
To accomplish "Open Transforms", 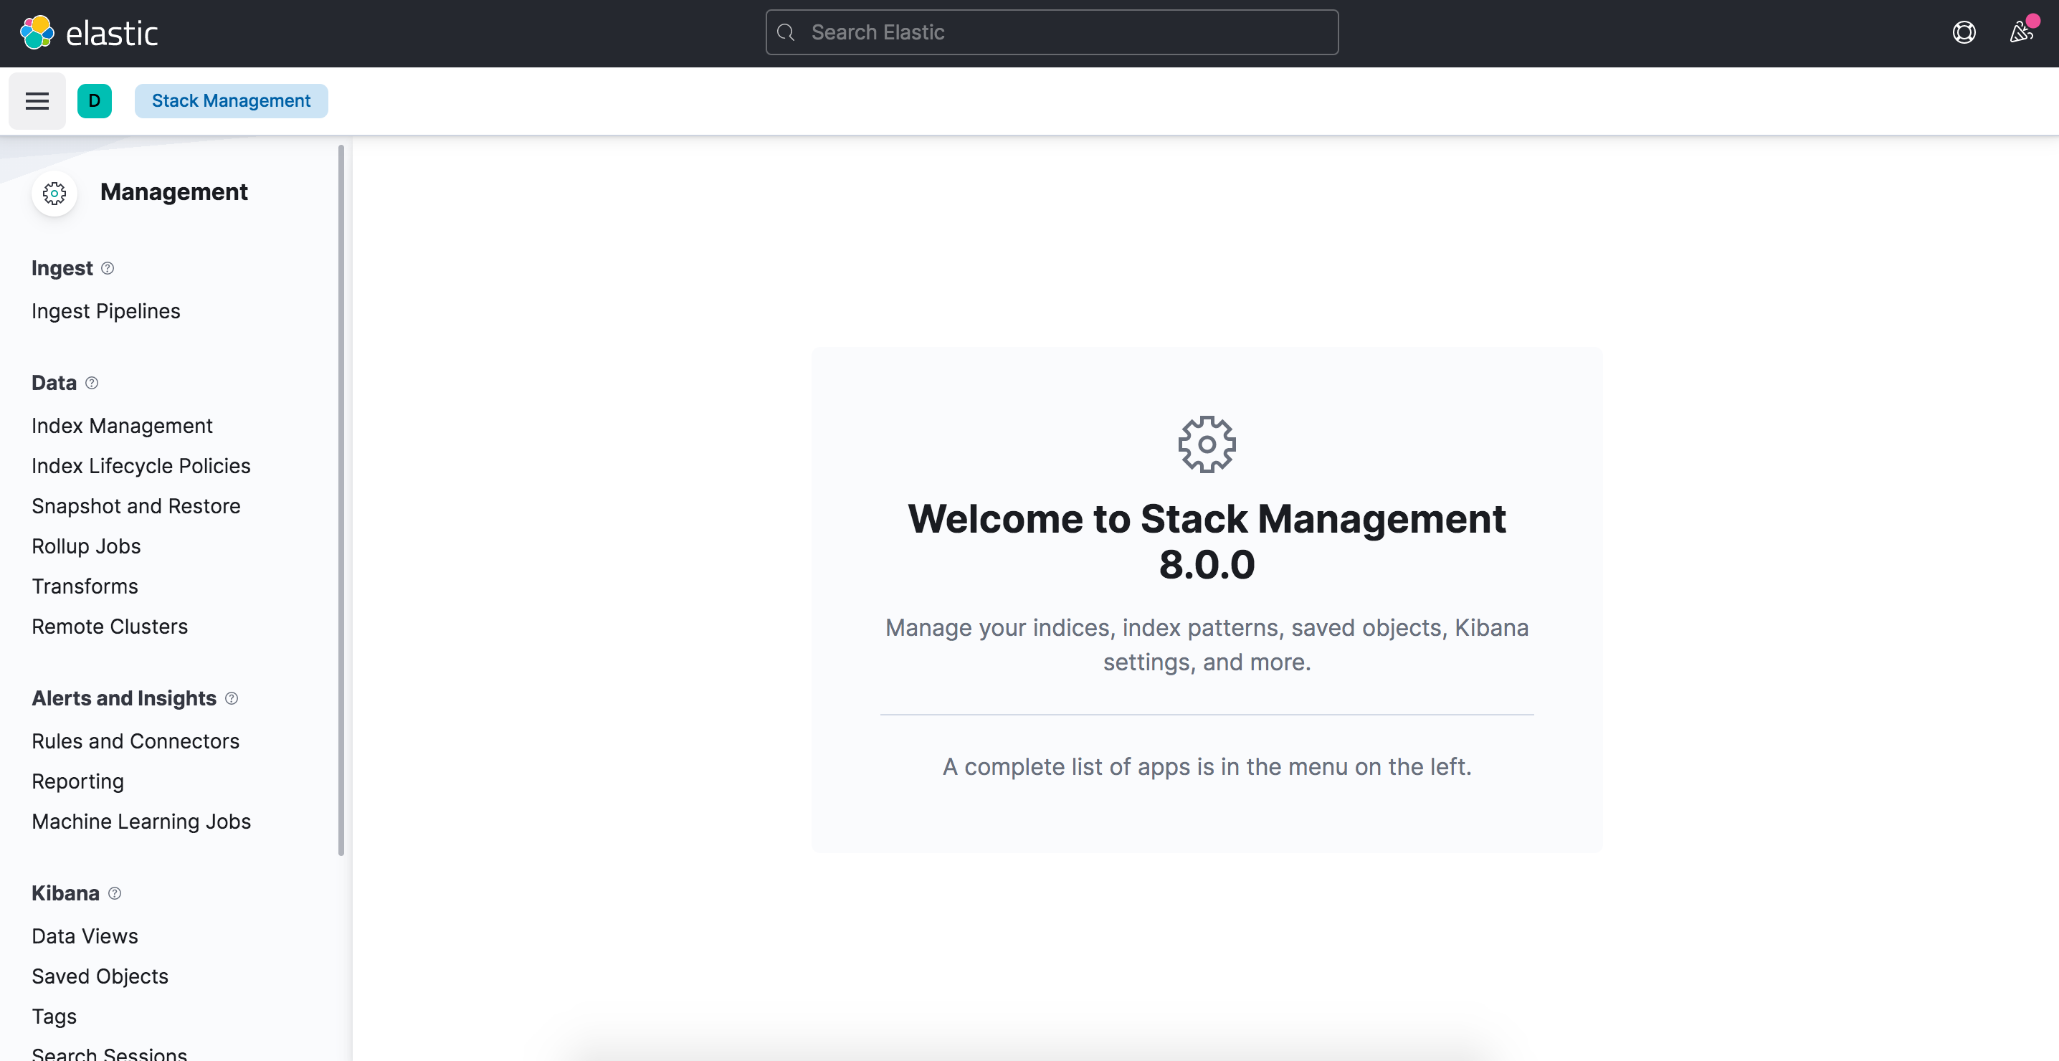I will coord(85,586).
